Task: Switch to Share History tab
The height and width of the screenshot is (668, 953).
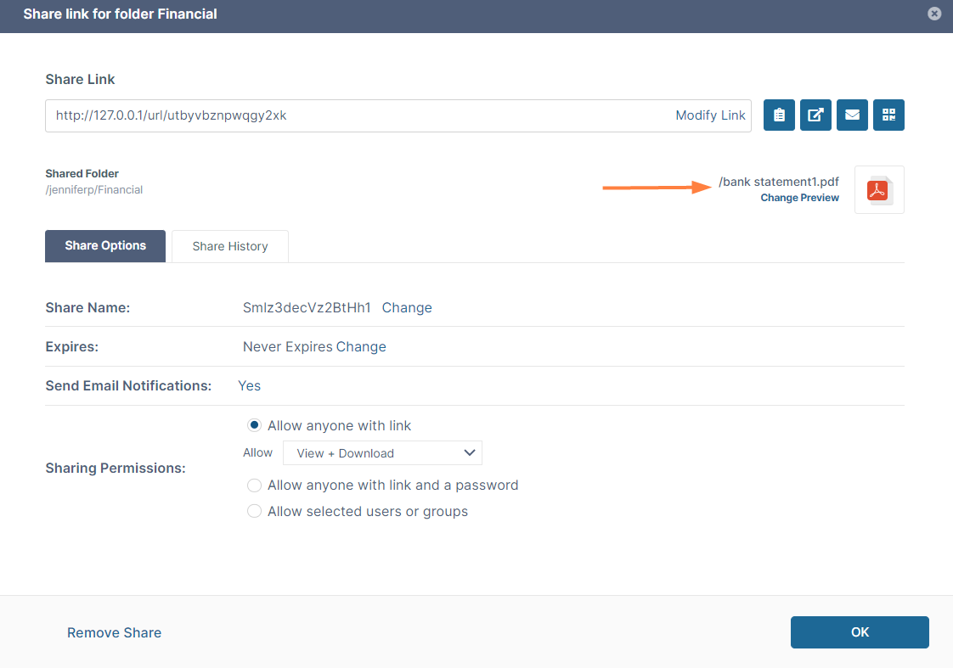Action: coord(230,246)
